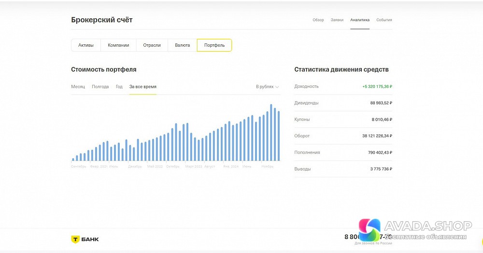The image size is (483, 253).
Task: Set the chart period to Год
Action: [119, 87]
